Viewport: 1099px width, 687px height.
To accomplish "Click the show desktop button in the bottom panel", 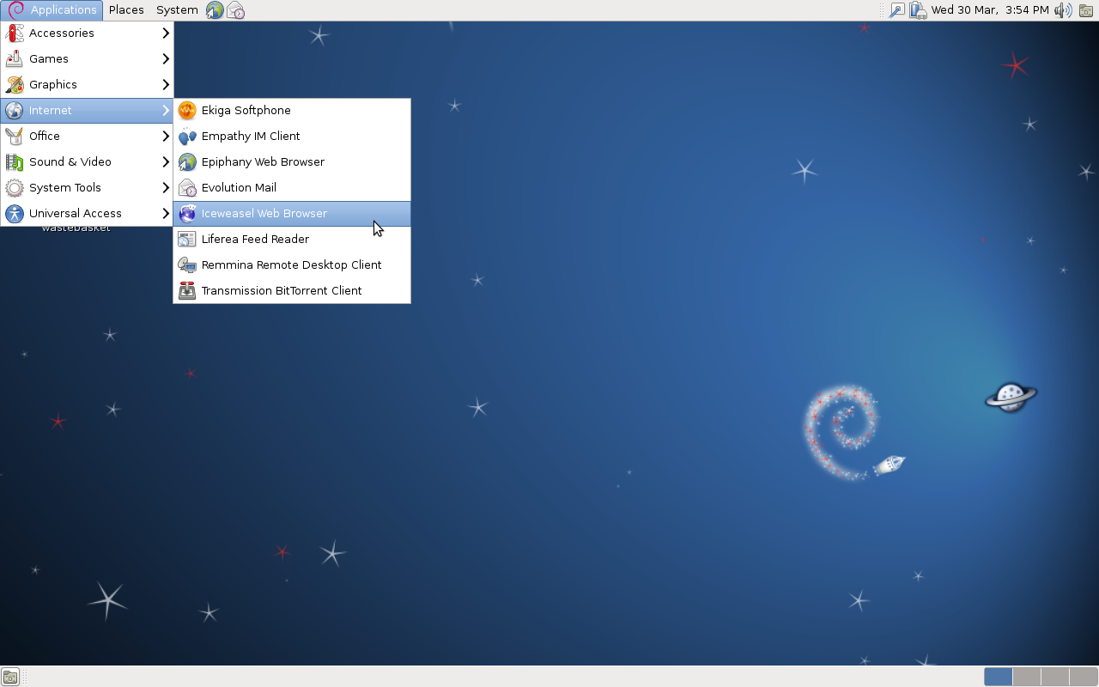I will pos(9,677).
